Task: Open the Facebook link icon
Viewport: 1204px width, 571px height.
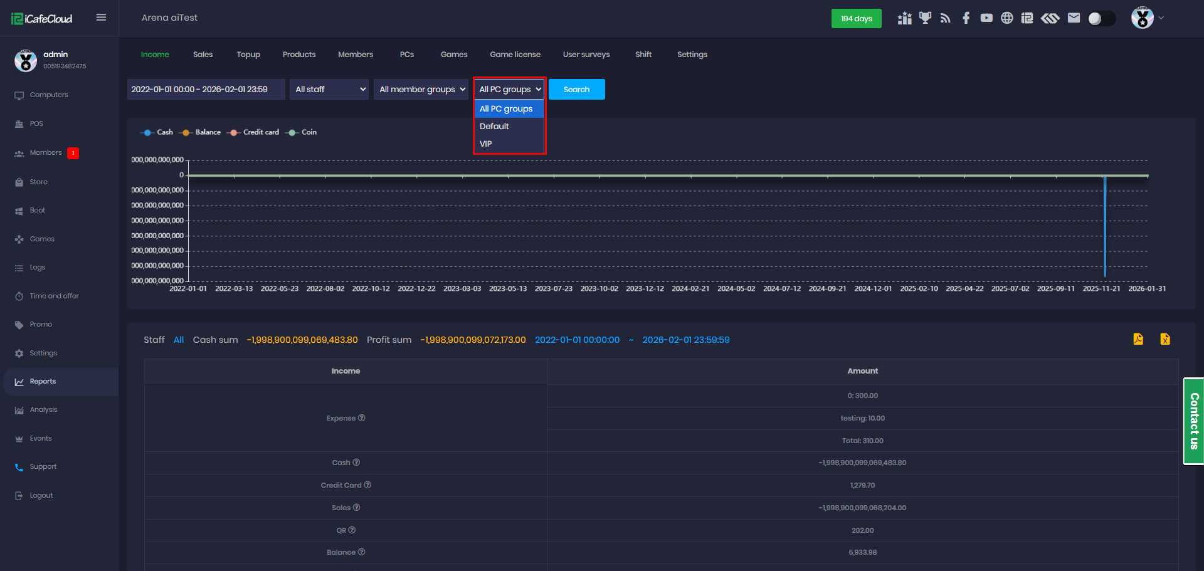Action: [x=966, y=18]
